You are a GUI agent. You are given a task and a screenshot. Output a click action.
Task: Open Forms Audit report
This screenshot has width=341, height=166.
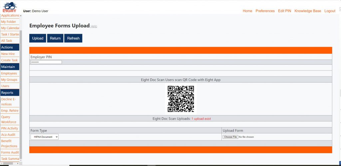(10, 152)
